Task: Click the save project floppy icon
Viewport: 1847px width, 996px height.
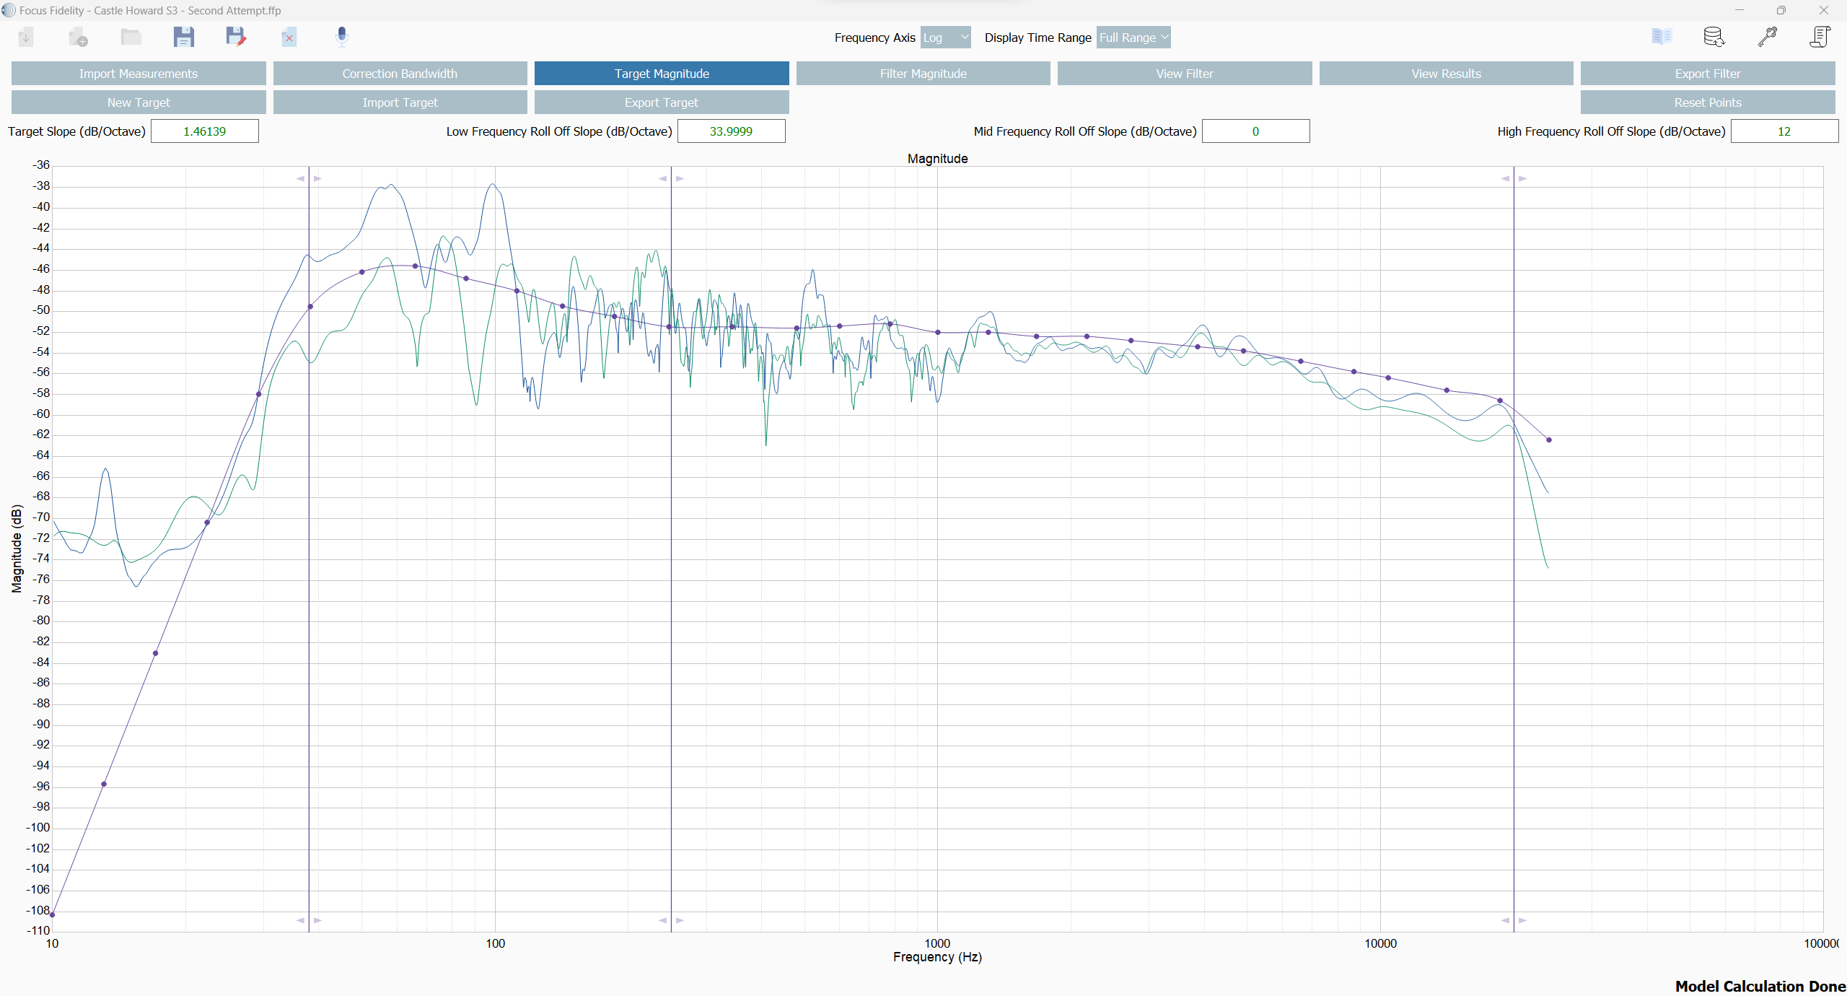Action: [183, 37]
